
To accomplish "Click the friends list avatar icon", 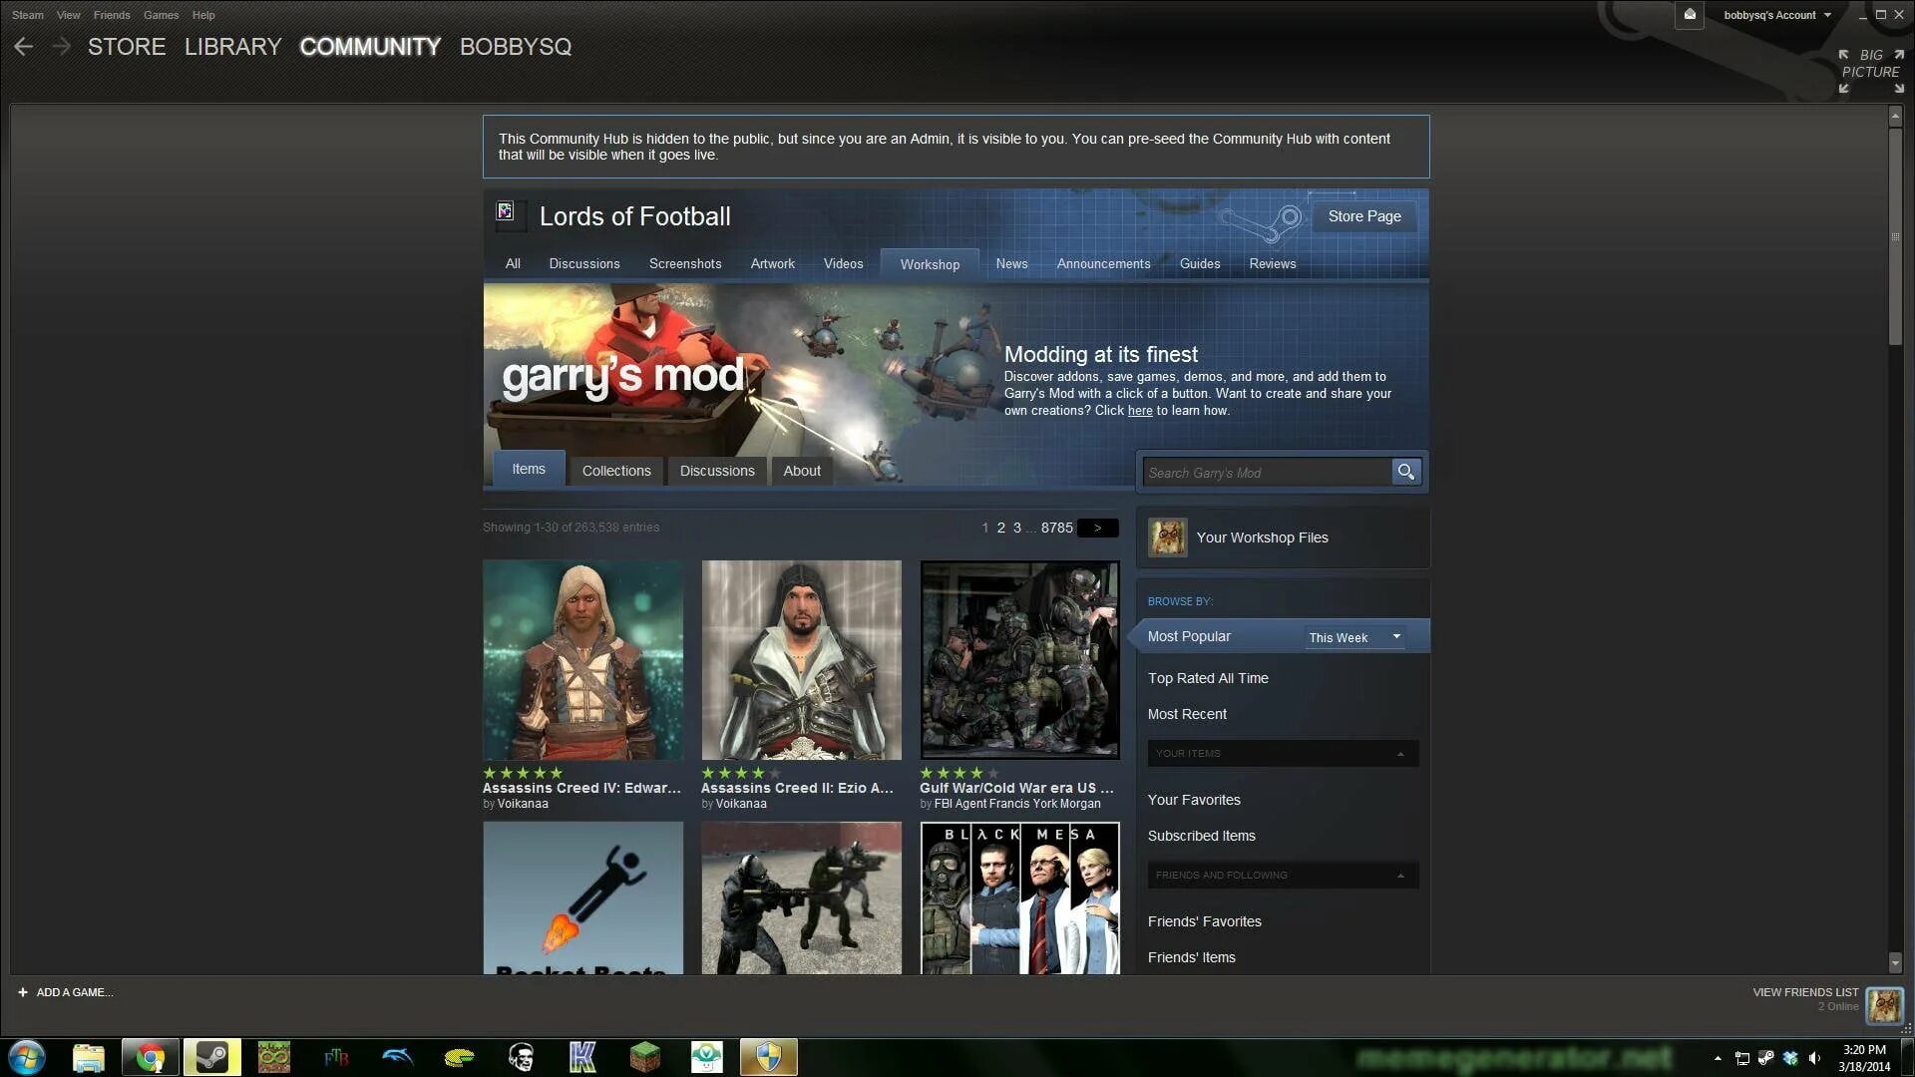I will pos(1884,1005).
